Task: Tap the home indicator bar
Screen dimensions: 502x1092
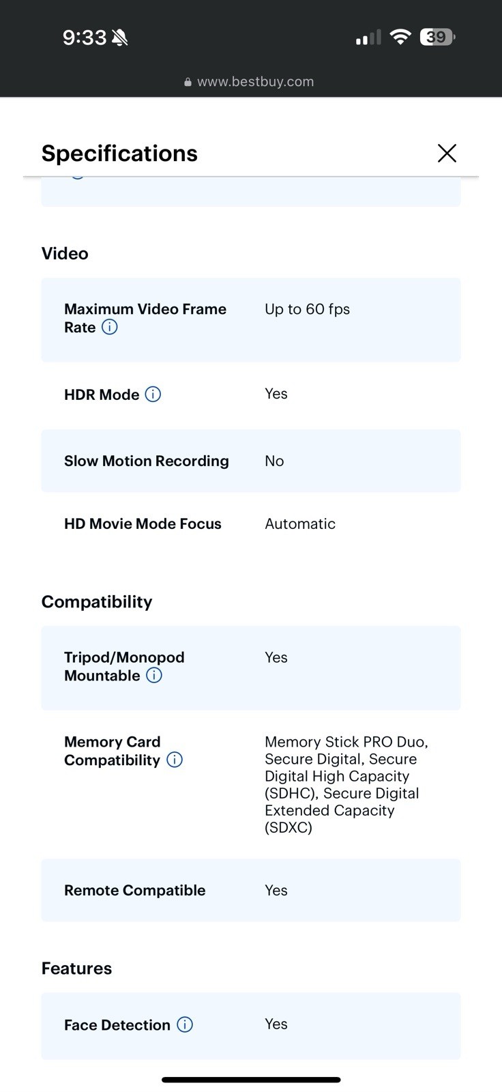Action: (251, 1080)
